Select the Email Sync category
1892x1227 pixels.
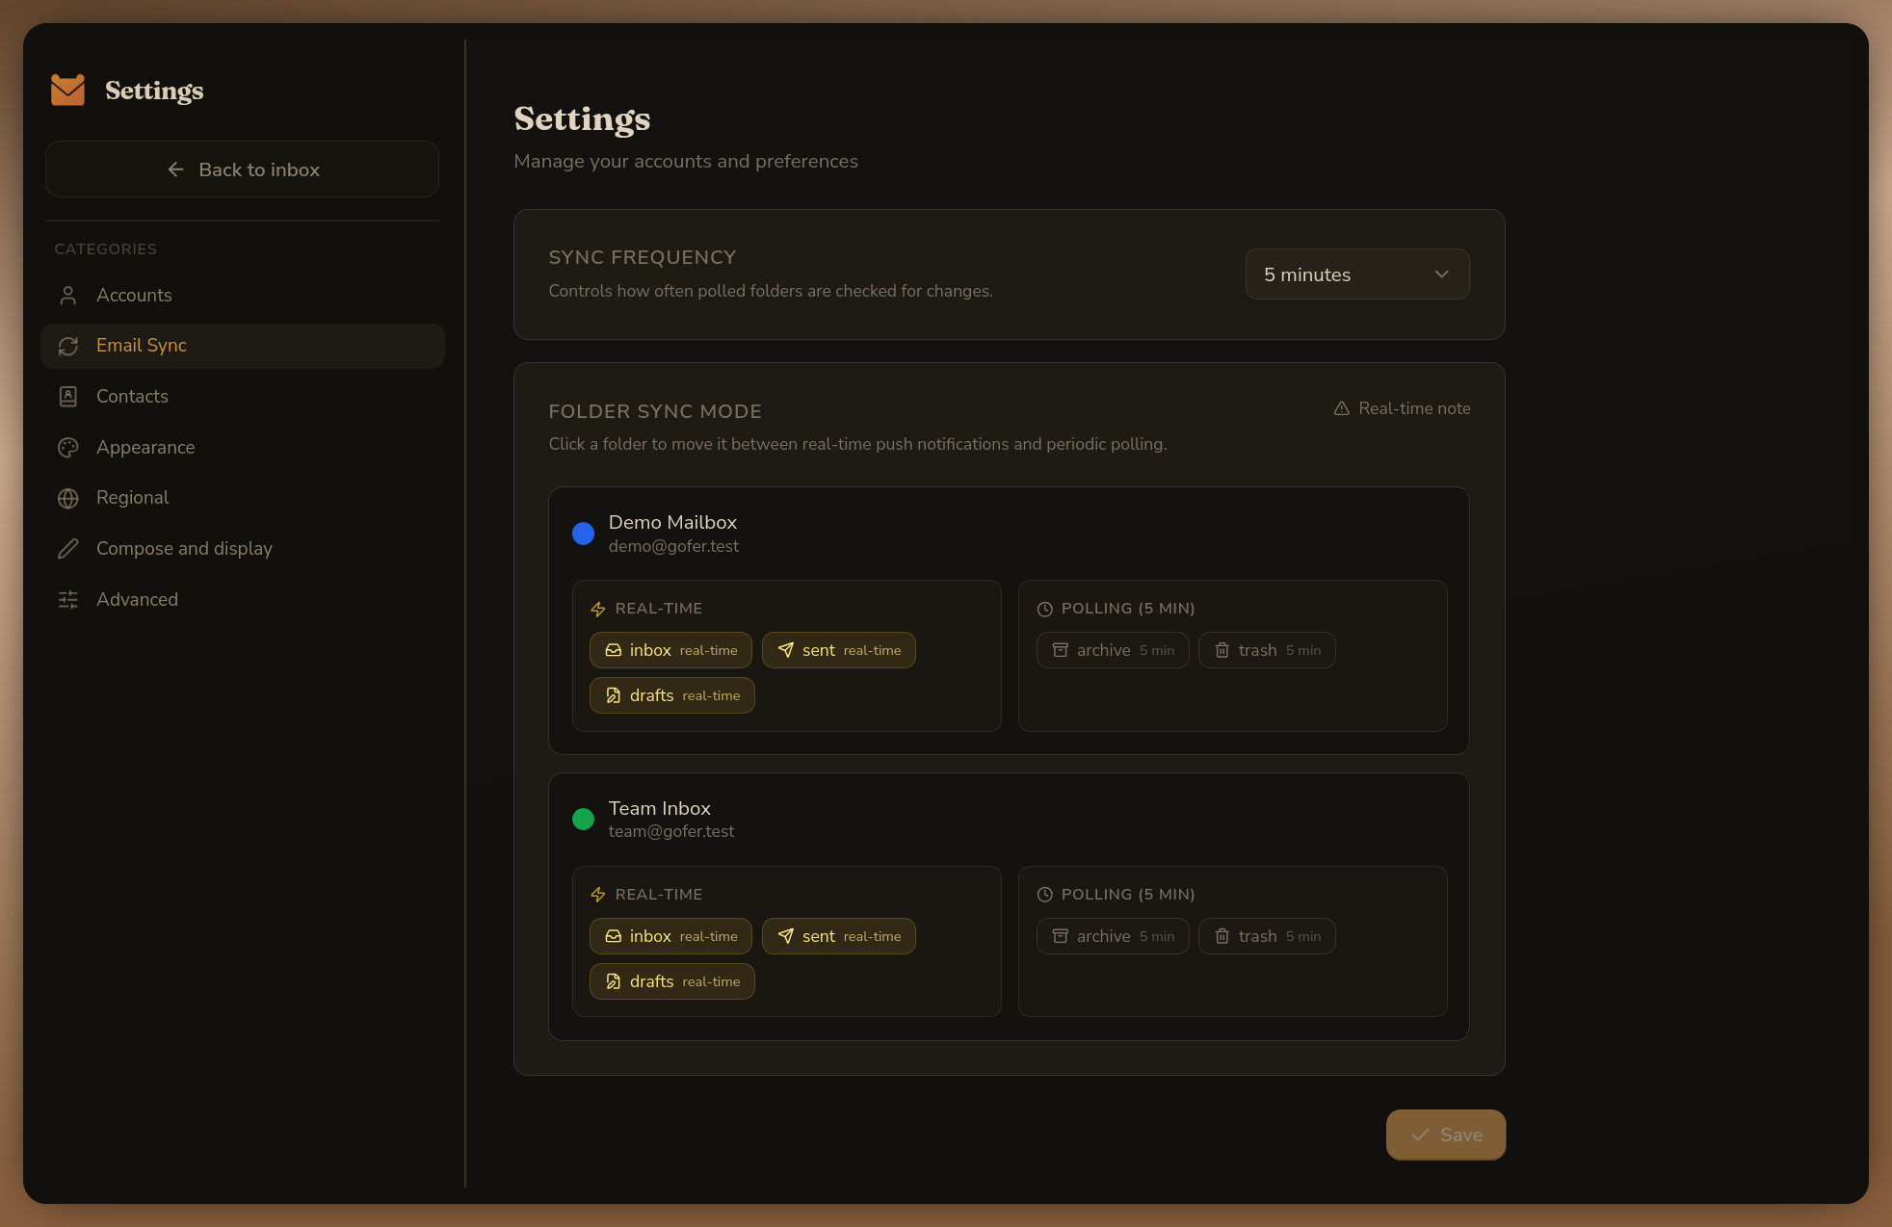242,346
